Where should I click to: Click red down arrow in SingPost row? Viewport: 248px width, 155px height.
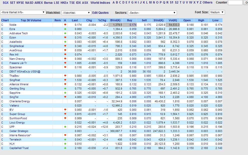65,80
